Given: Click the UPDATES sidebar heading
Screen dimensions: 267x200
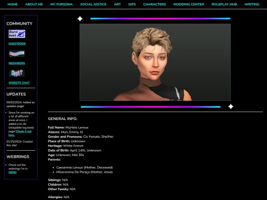Looking at the screenshot, I should 16,94.
